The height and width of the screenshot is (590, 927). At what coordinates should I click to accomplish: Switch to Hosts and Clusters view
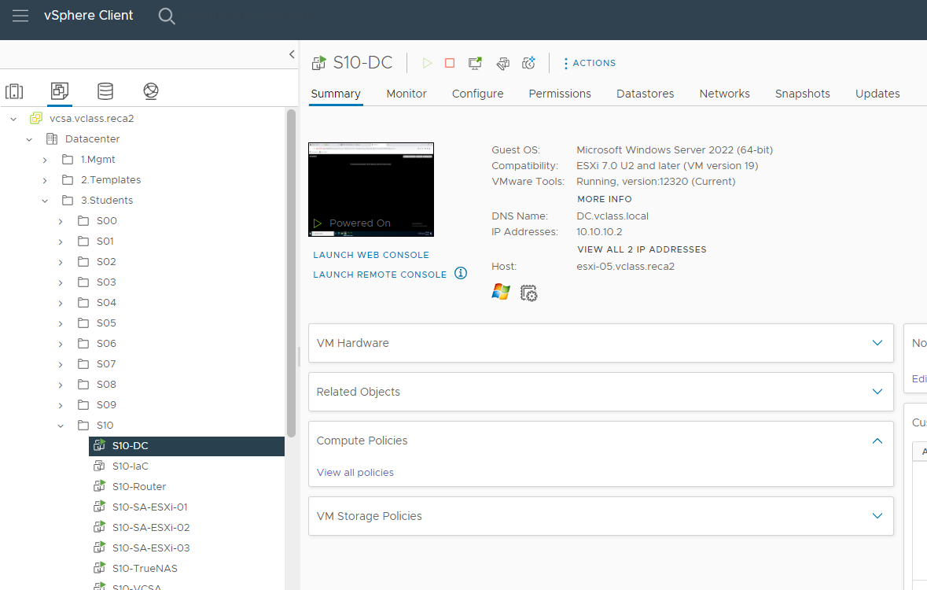point(14,91)
